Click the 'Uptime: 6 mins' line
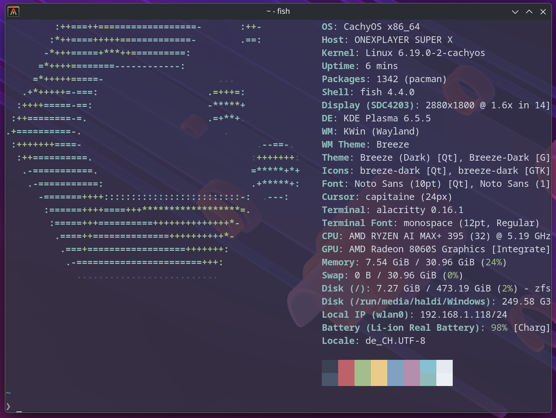This screenshot has height=418, width=556. click(360, 66)
